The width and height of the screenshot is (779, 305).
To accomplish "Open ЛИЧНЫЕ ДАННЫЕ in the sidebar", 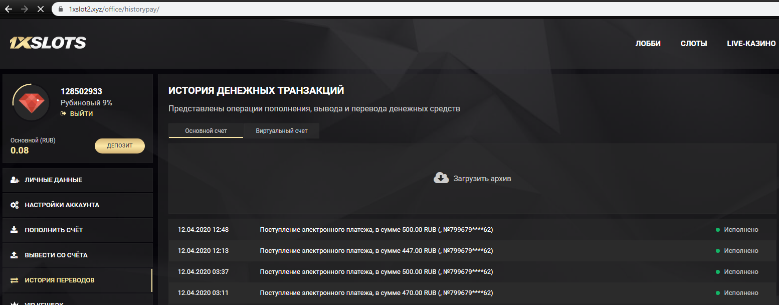I will pyautogui.click(x=78, y=180).
